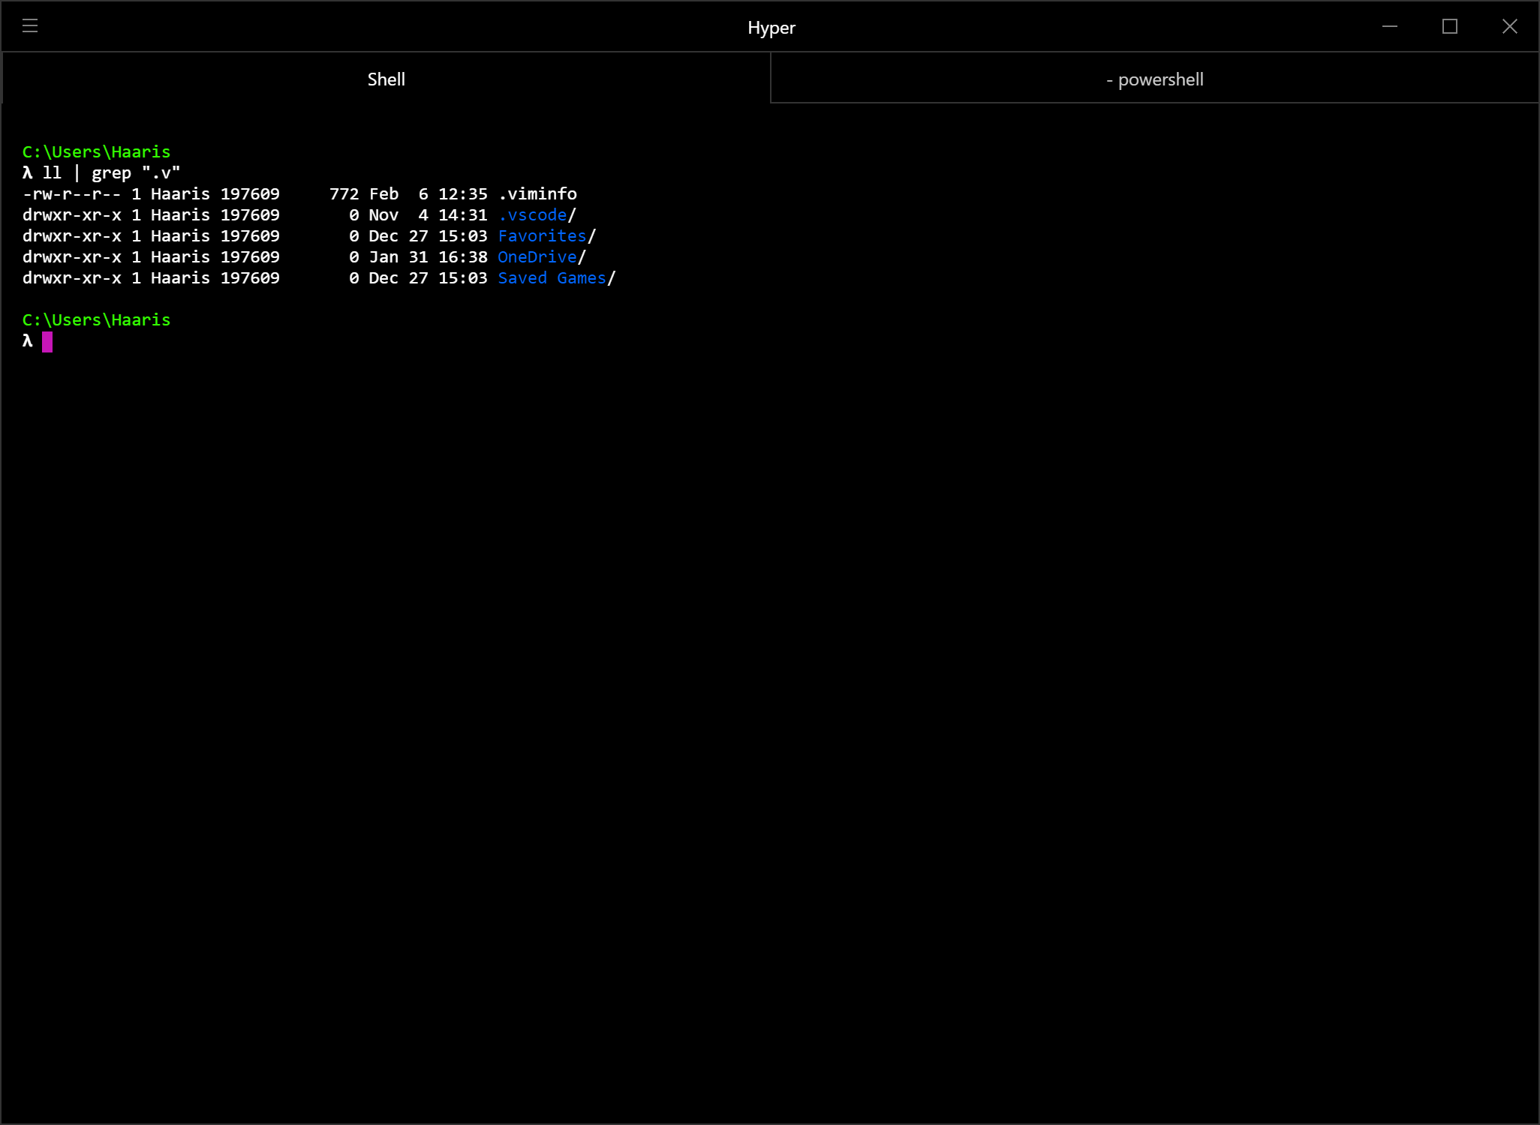Switch to the Shell tab
Viewport: 1540px width, 1125px height.
click(386, 79)
